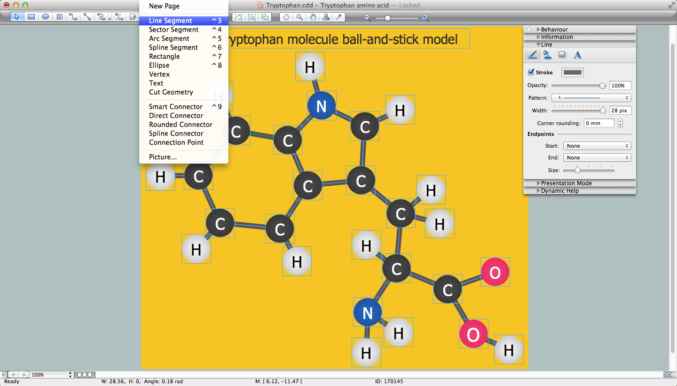Enable the shadow settings tab in Line panel
Viewport: 677px width, 386px height.
tap(562, 55)
